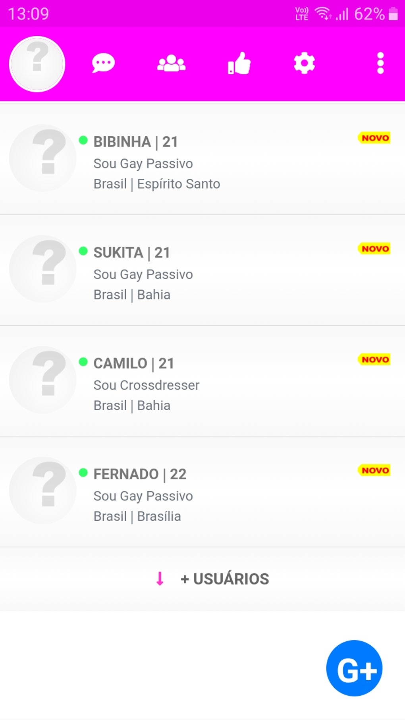Load more users with + USUÁRIOS

(225, 579)
